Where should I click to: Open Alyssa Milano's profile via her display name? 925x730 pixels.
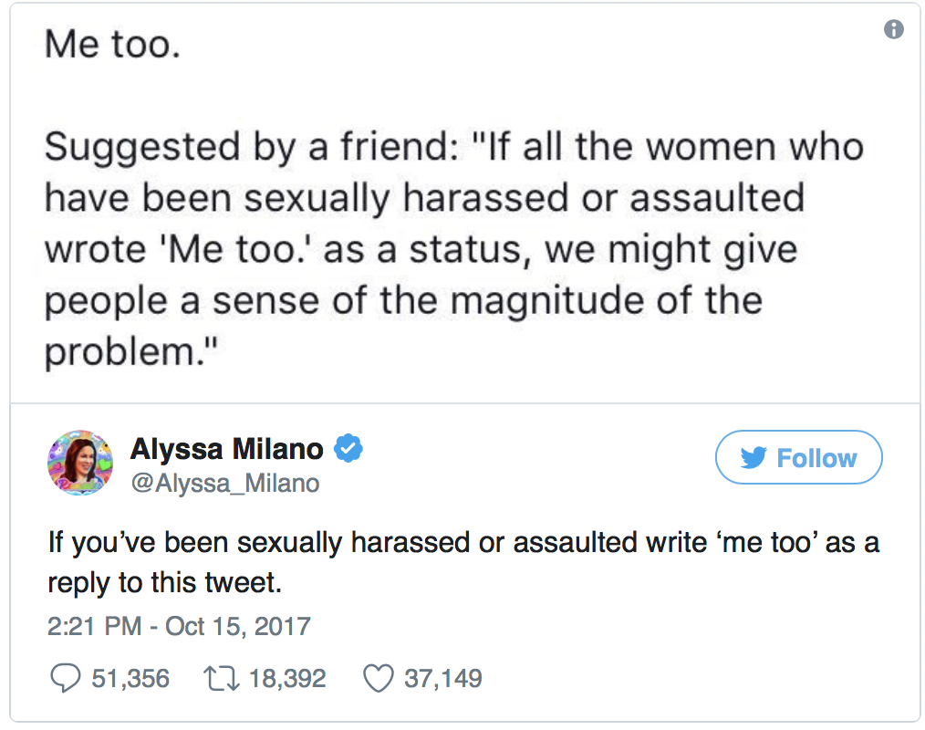[226, 448]
